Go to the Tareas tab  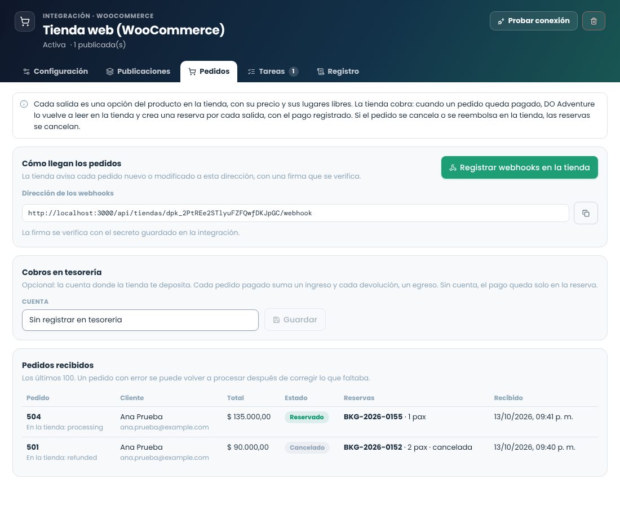272,72
